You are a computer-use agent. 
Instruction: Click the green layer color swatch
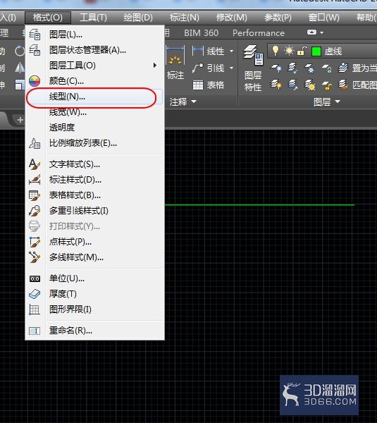point(316,51)
